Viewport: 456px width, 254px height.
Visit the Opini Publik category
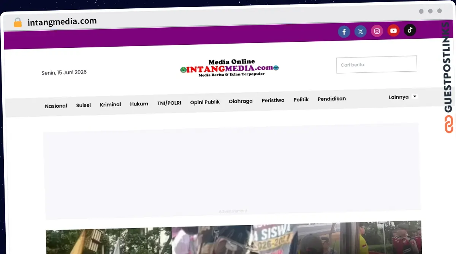point(205,102)
